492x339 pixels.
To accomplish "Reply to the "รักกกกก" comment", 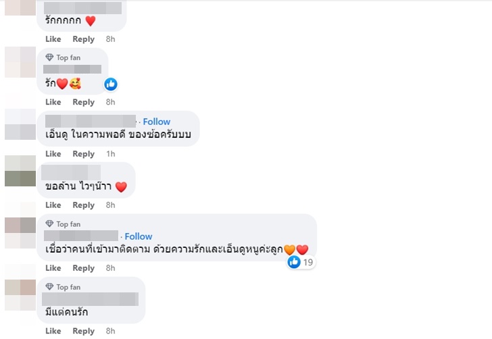I will point(84,39).
